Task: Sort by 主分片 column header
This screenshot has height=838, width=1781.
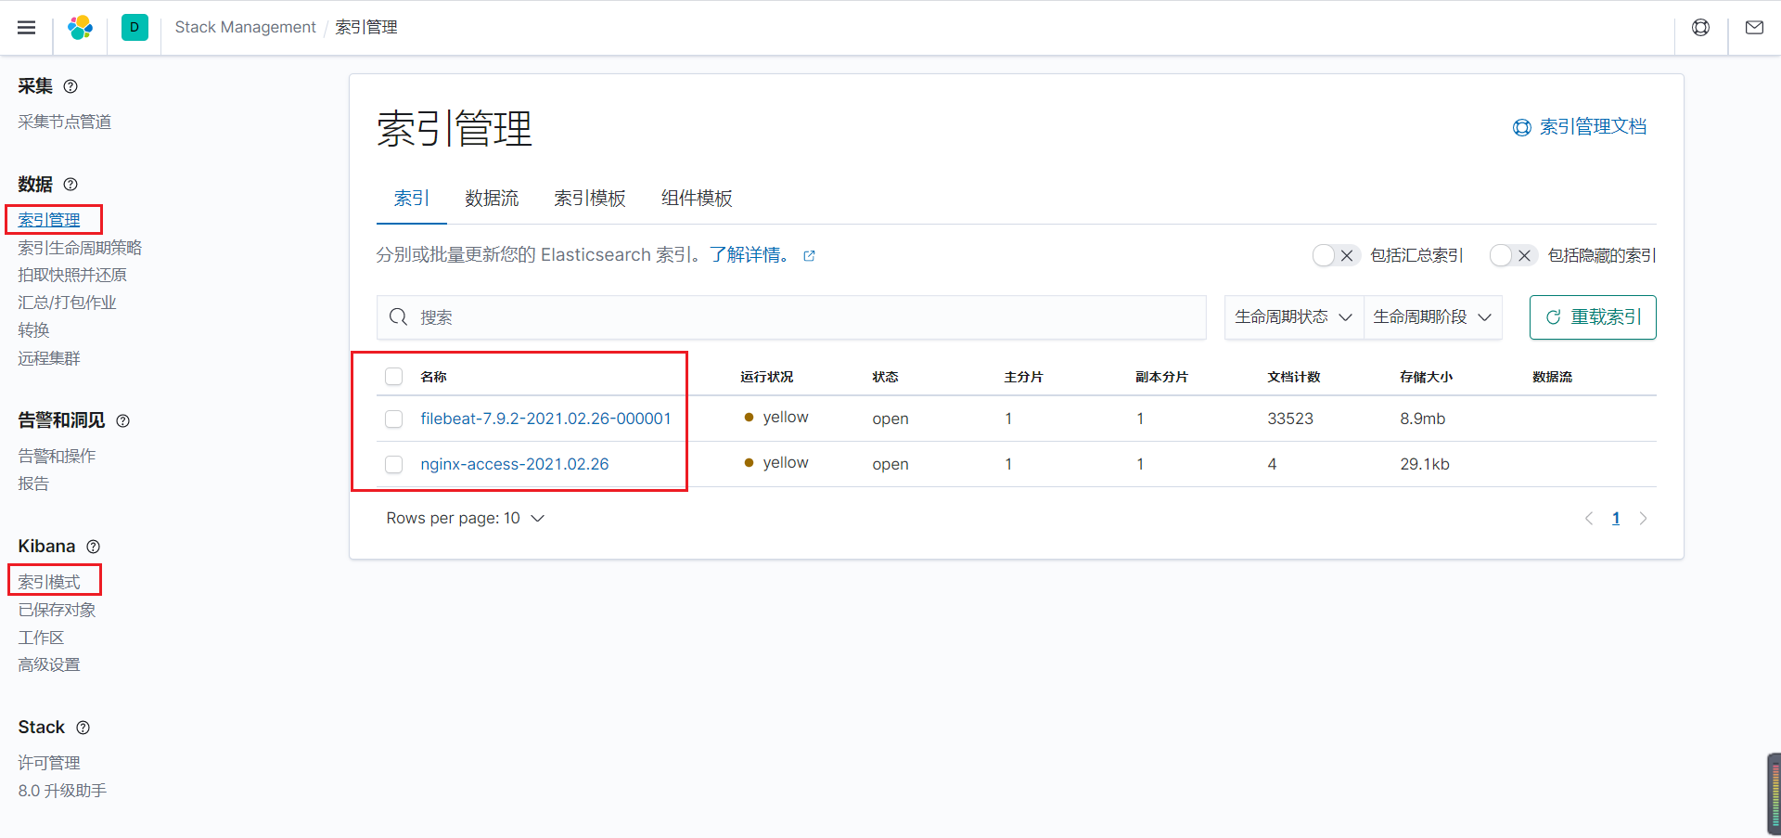Action: point(1023,378)
